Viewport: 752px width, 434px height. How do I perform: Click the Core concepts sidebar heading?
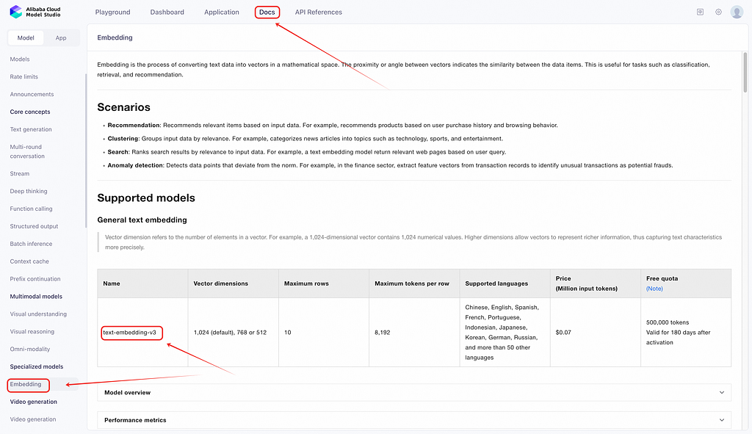pyautogui.click(x=29, y=112)
